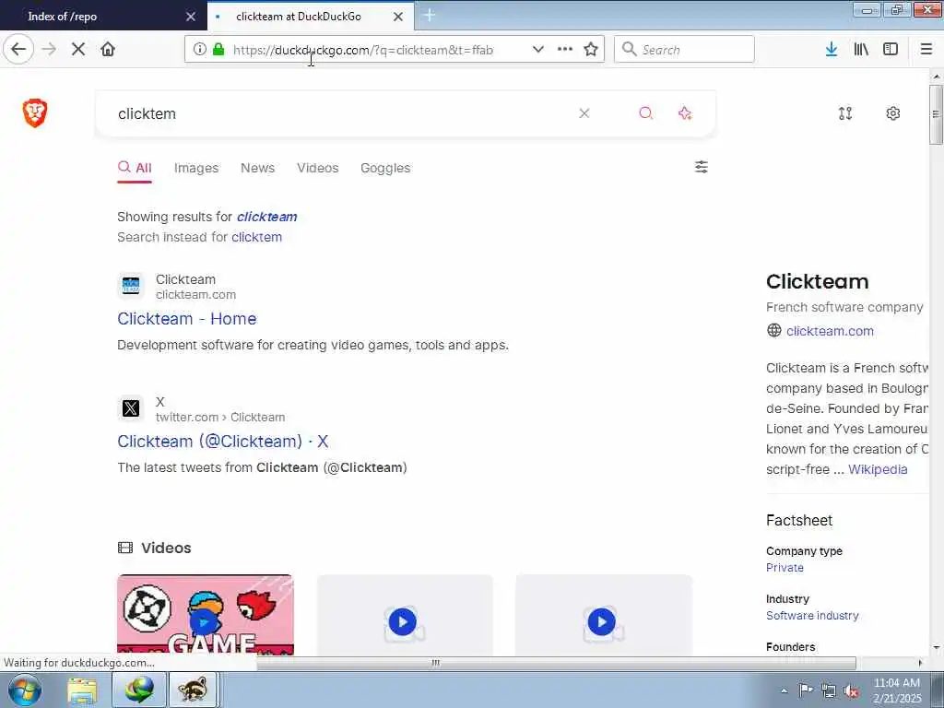Toggle the Firefox sidebar icon
Image resolution: width=944 pixels, height=708 pixels.
(891, 50)
